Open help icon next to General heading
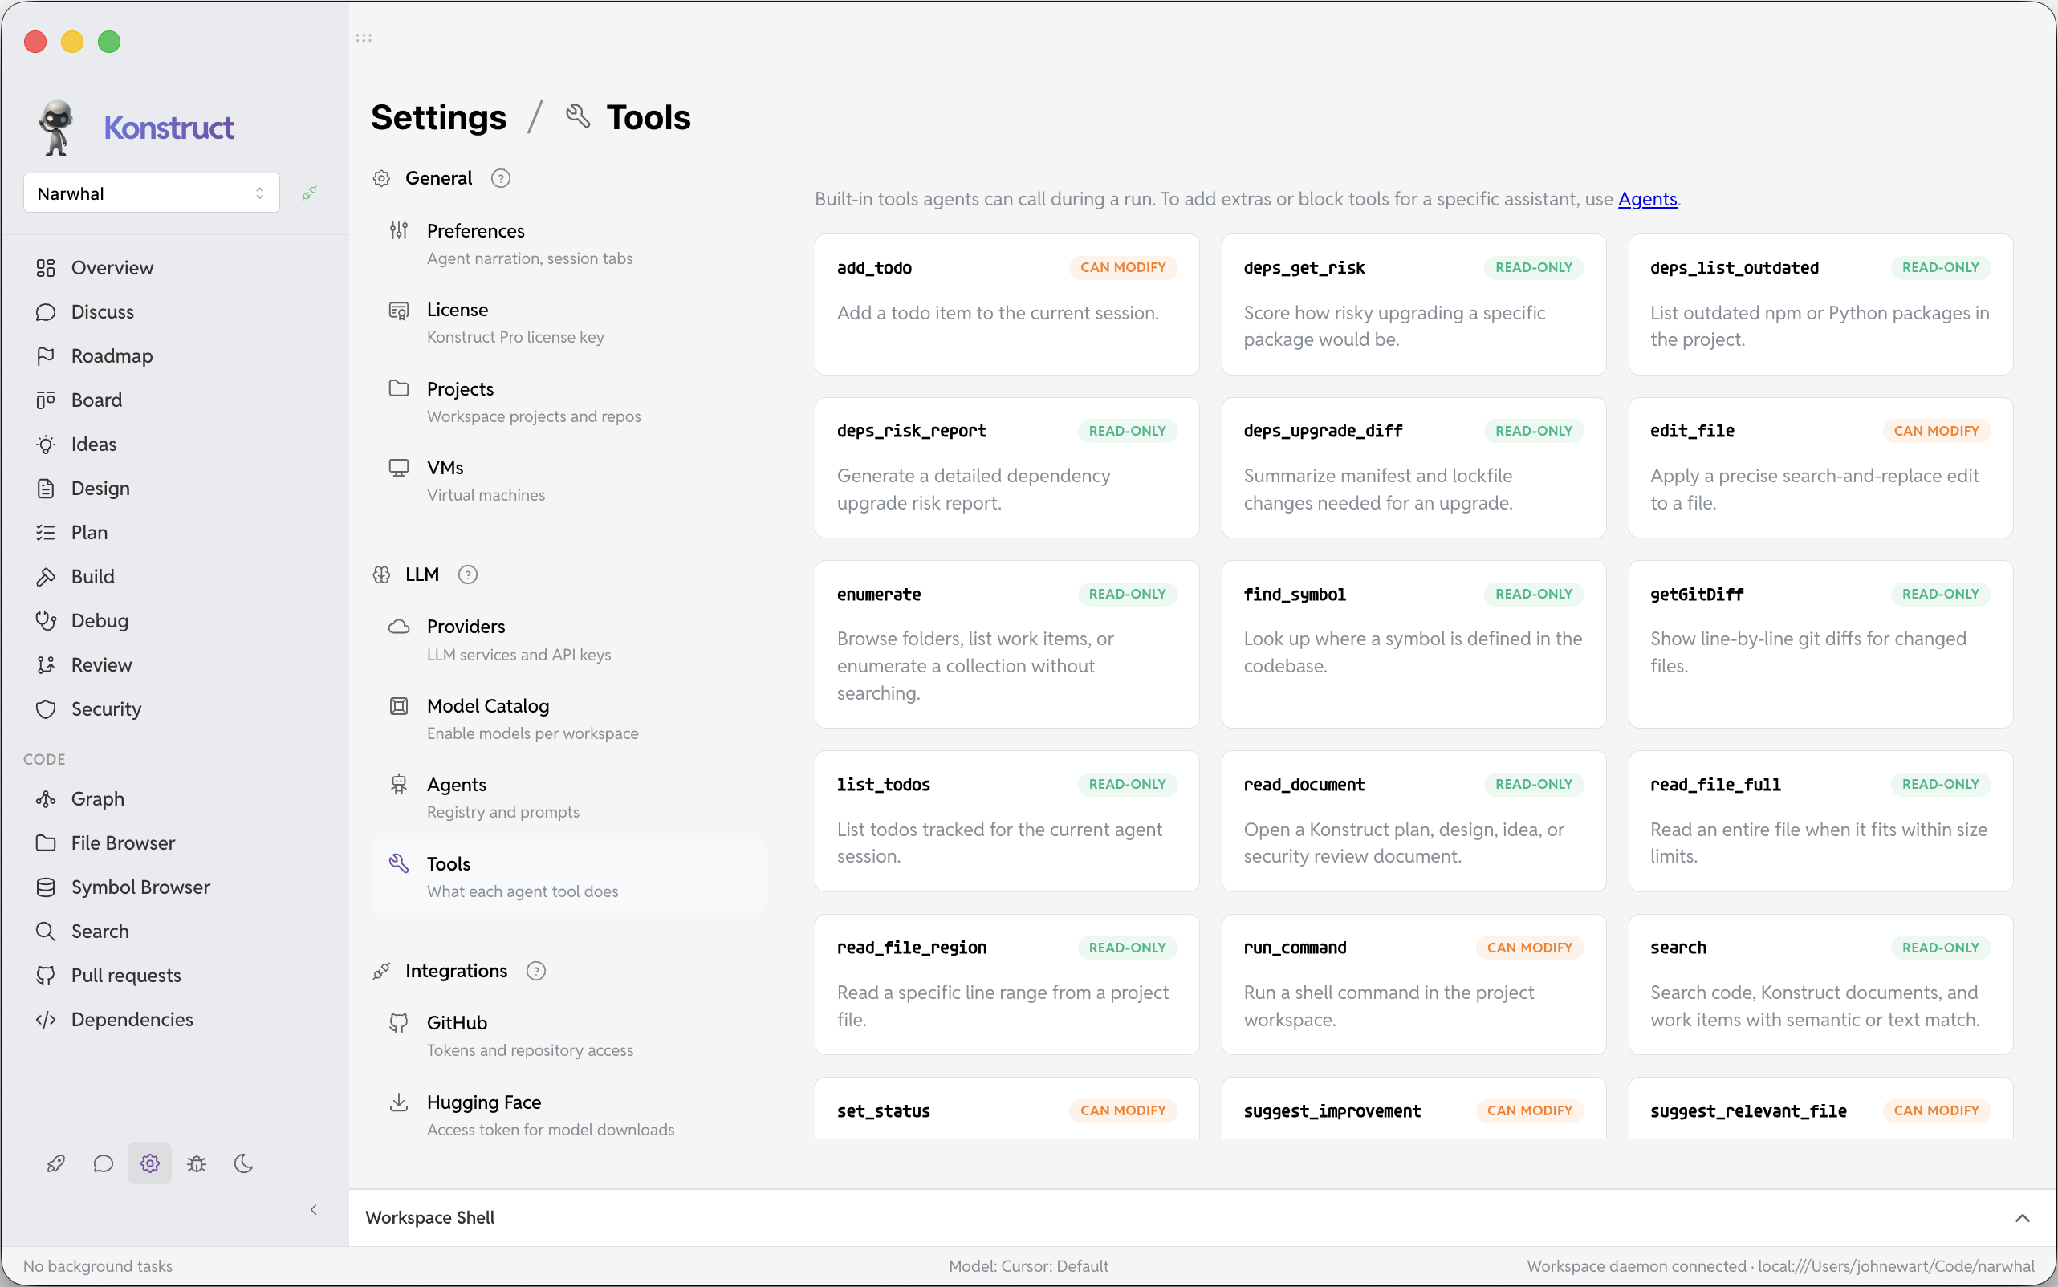This screenshot has height=1287, width=2058. 501,178
